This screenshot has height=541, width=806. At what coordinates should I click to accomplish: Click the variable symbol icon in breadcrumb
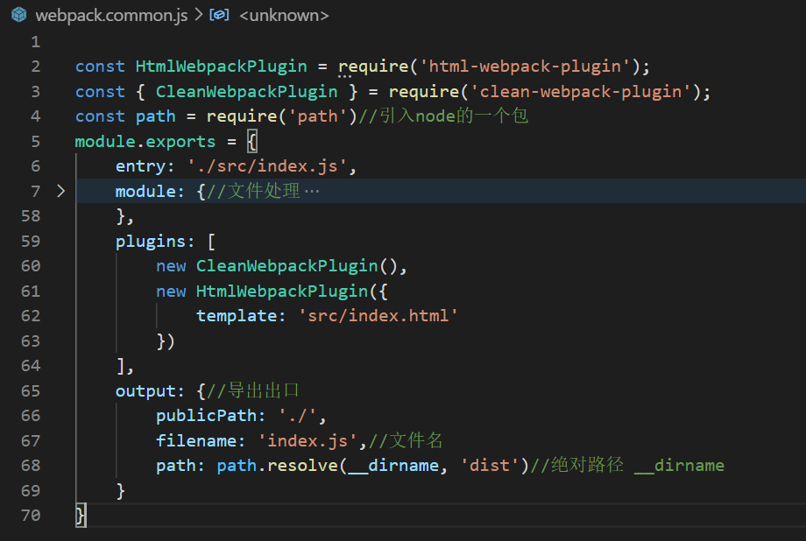click(x=220, y=15)
